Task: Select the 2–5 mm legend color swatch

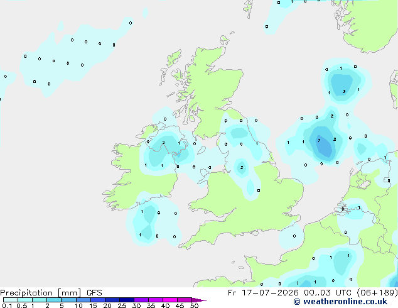Action: (54, 300)
